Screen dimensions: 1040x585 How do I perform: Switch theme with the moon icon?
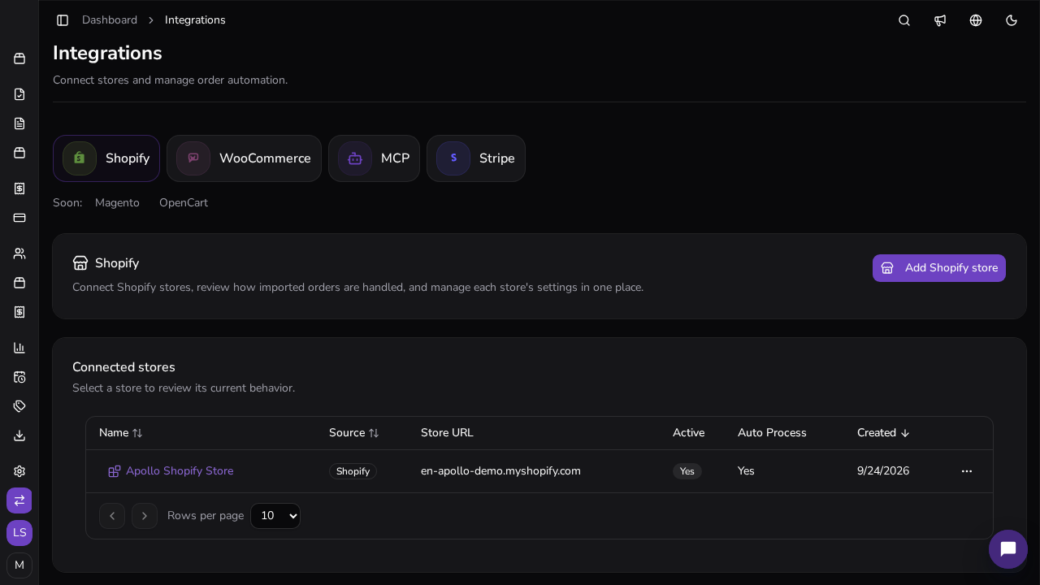(x=1012, y=20)
